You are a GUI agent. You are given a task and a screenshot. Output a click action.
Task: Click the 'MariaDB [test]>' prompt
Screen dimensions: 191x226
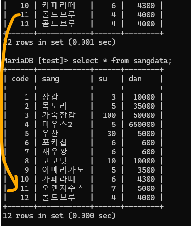(35, 61)
